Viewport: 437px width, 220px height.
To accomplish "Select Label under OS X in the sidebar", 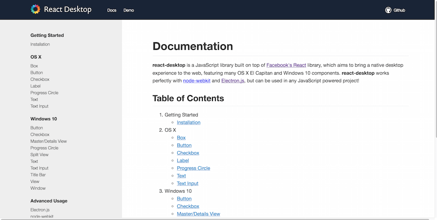I will coord(35,86).
